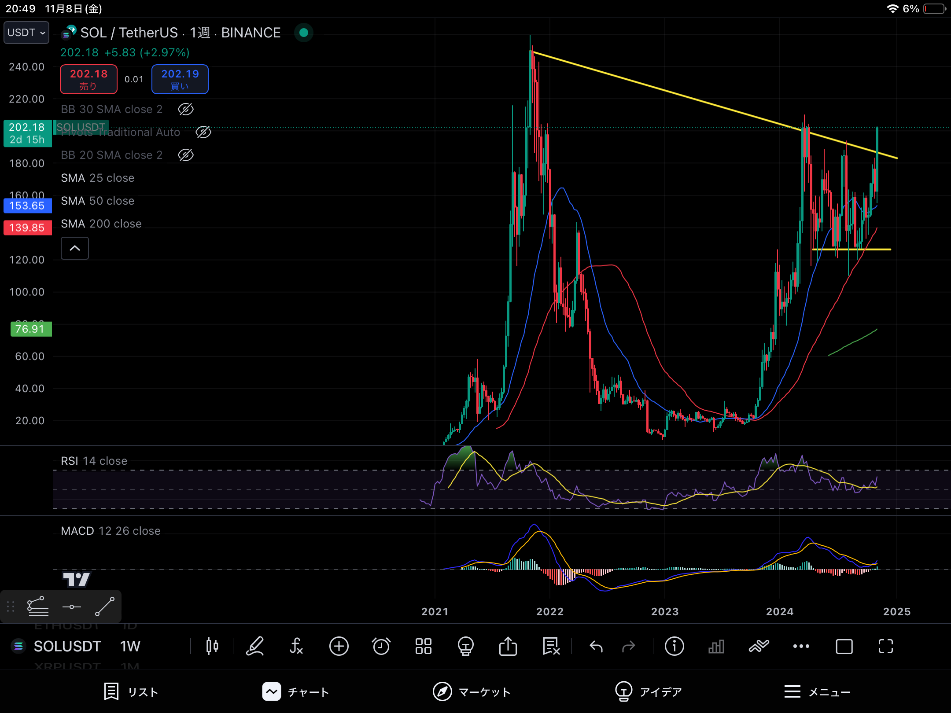
Task: Open the layout grid icon
Action: (423, 646)
